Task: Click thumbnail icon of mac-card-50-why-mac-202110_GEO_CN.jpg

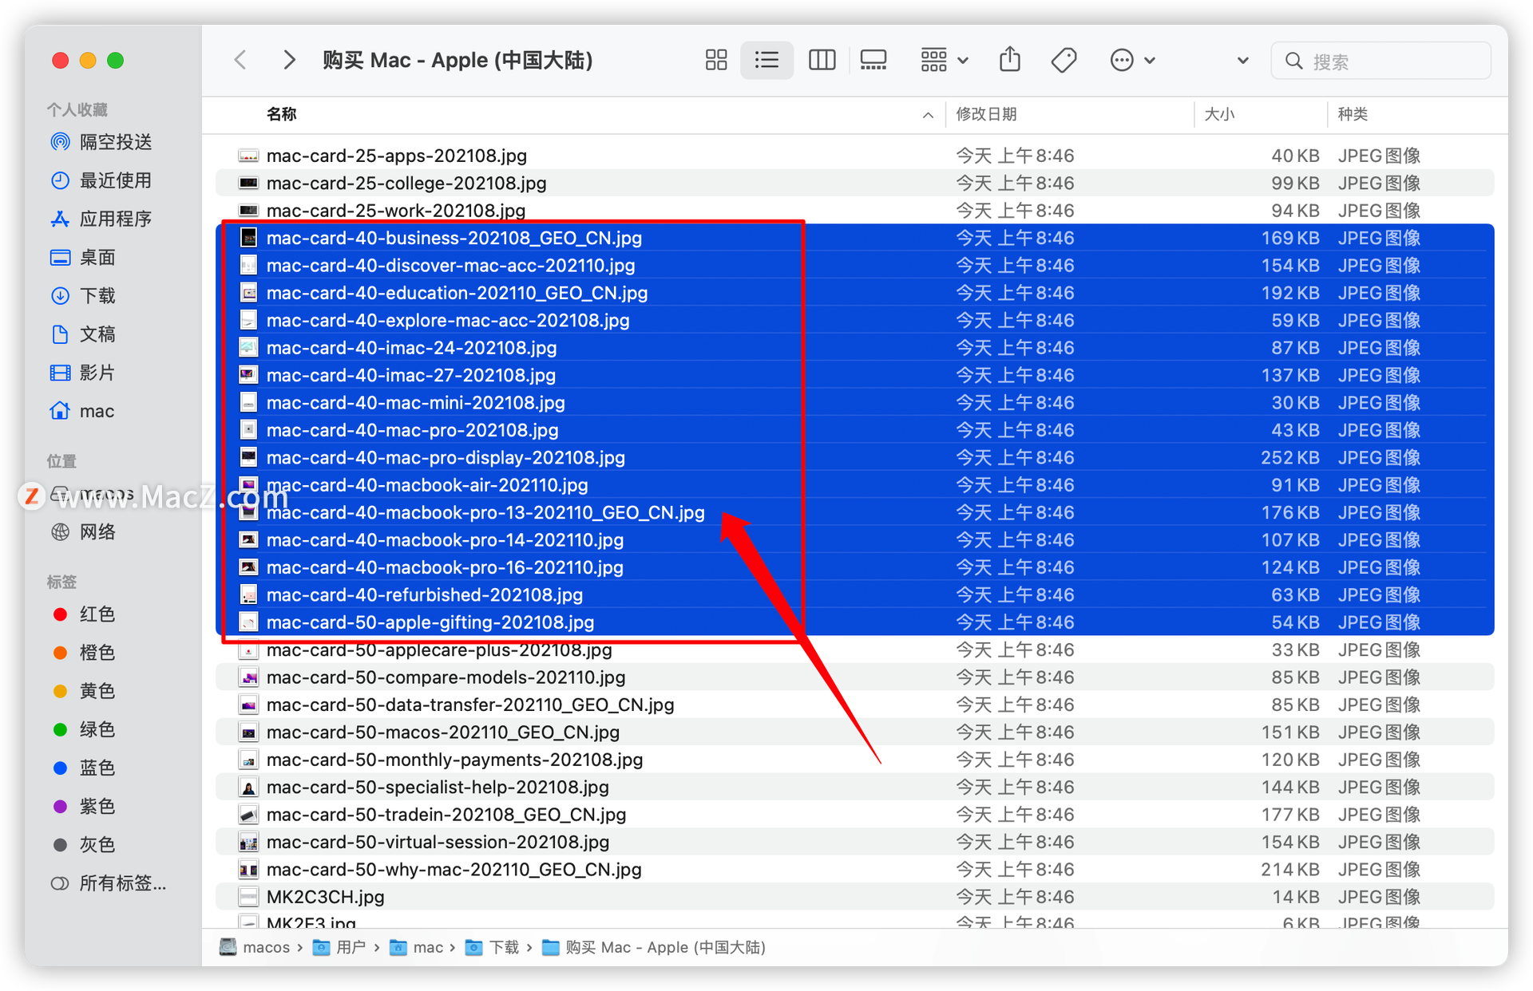Action: (x=249, y=869)
